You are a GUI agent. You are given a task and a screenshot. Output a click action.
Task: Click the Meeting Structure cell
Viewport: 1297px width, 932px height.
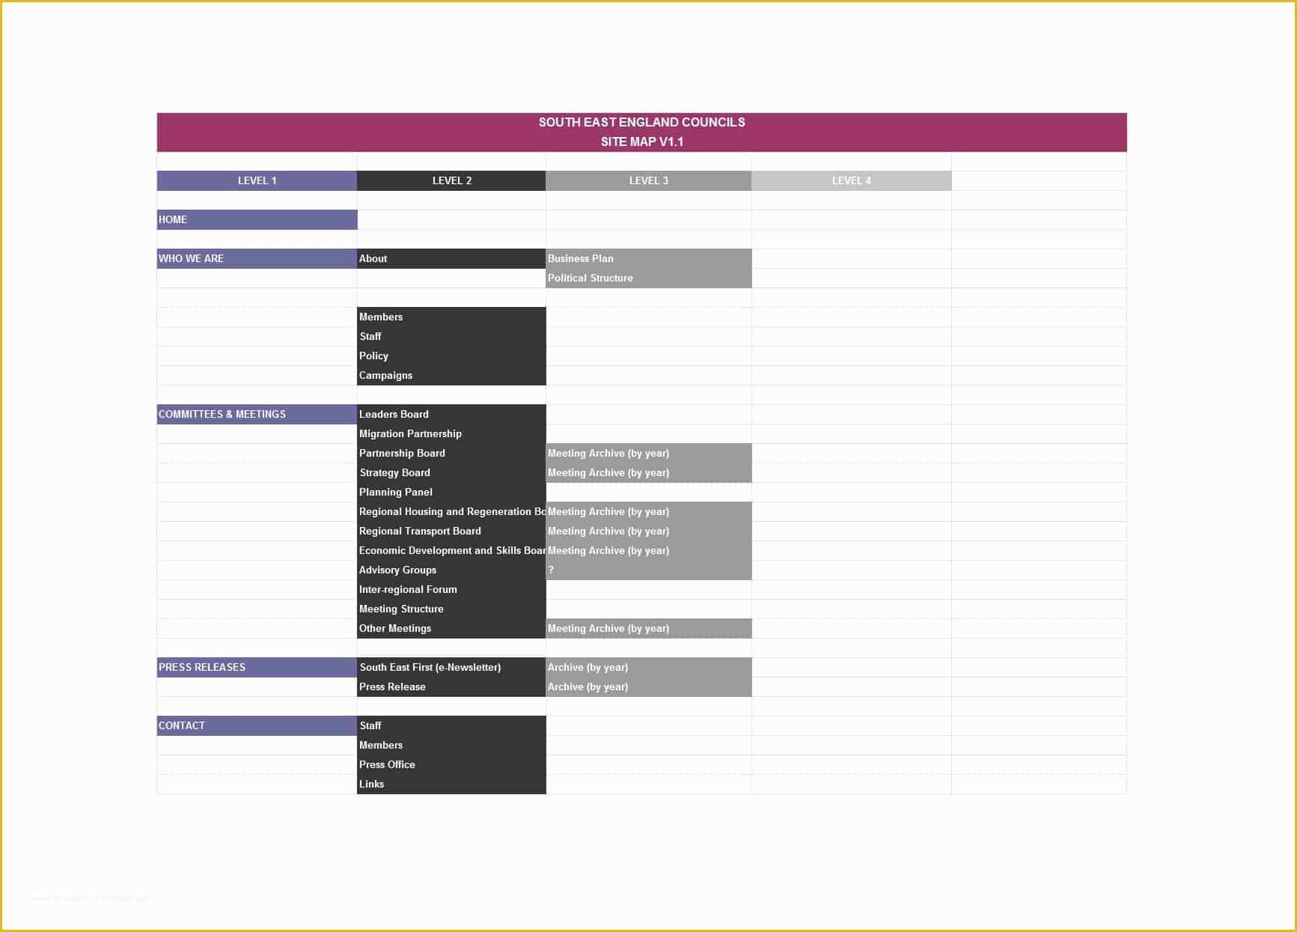[451, 609]
